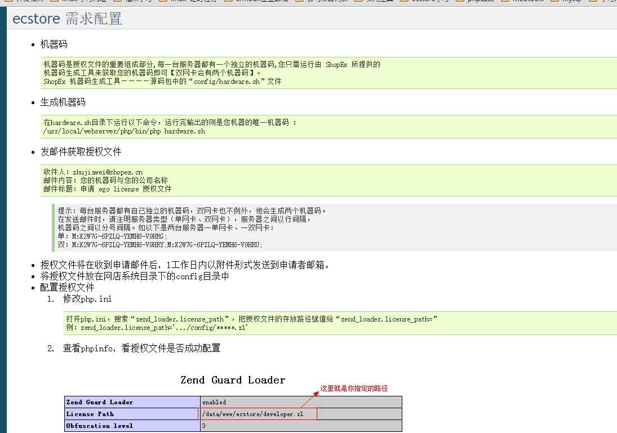Screen dimensions: 617x433
Task: Click the line "邮件标题: 申请 ego license 授权文件"
Action: 108,189
